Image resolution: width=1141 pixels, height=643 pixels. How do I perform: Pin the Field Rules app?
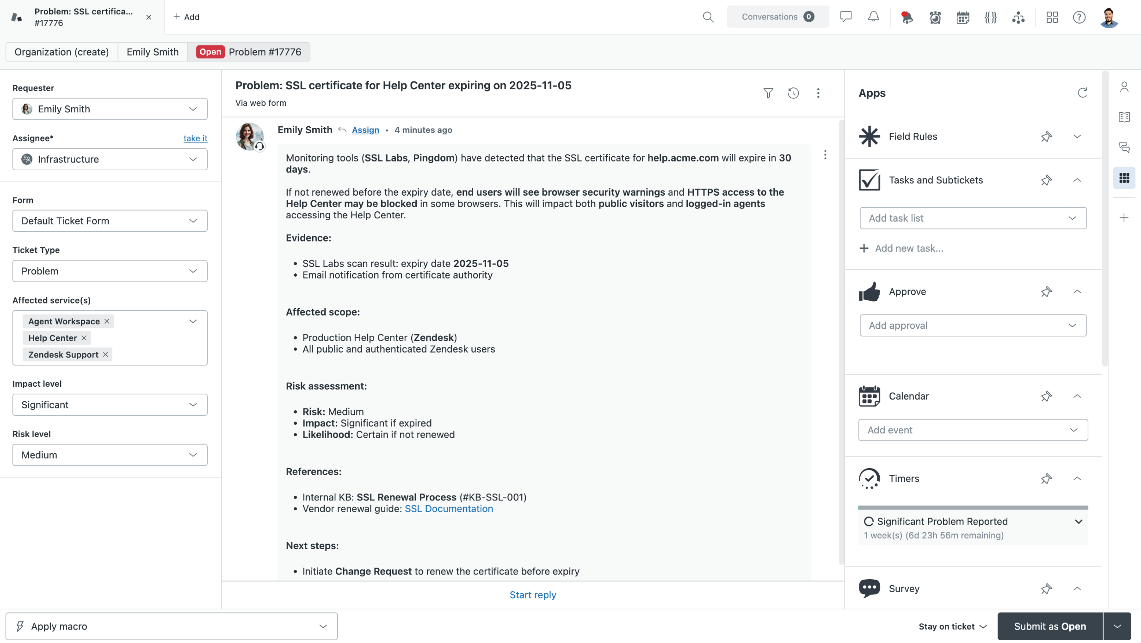coord(1046,136)
